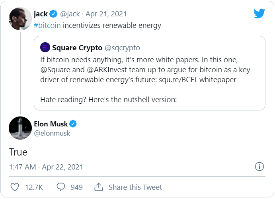
Task: Click the share upload icon
Action: coord(98,187)
